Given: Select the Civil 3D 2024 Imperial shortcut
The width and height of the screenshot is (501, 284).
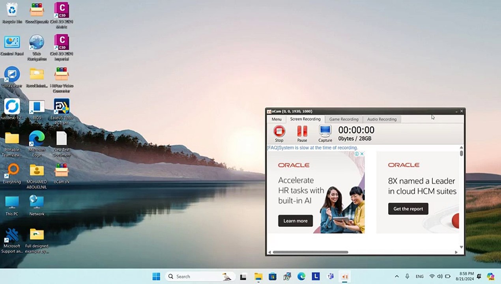Looking at the screenshot, I should (x=62, y=48).
